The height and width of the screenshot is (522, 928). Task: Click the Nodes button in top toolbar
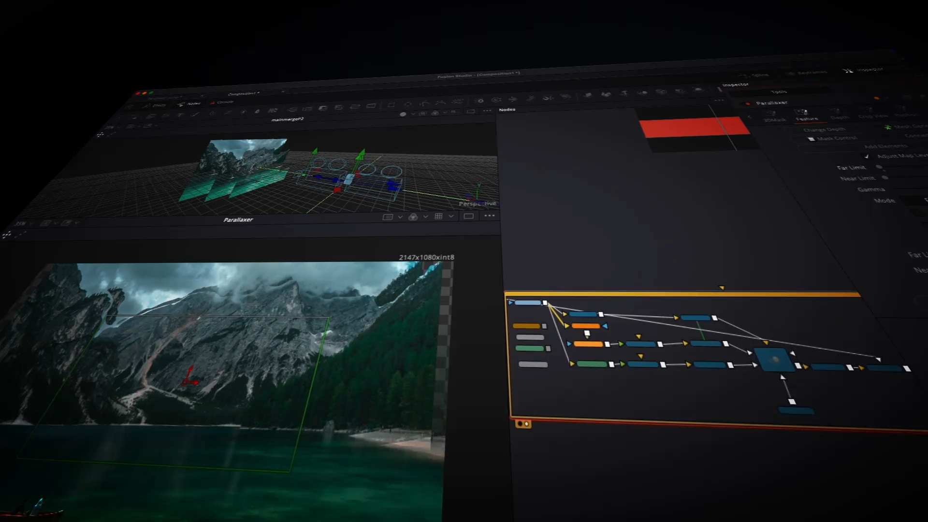189,104
